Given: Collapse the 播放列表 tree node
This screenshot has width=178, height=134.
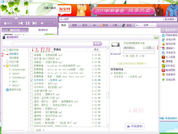Looking at the screenshot, I should click(4, 50).
